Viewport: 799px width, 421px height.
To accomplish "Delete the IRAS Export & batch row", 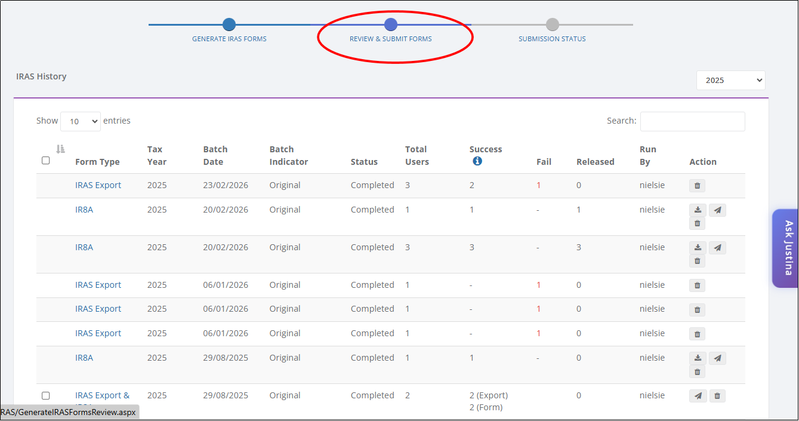I will click(x=717, y=396).
